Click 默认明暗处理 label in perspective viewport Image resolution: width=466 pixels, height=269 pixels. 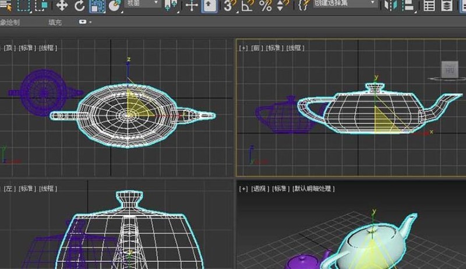tap(313, 189)
